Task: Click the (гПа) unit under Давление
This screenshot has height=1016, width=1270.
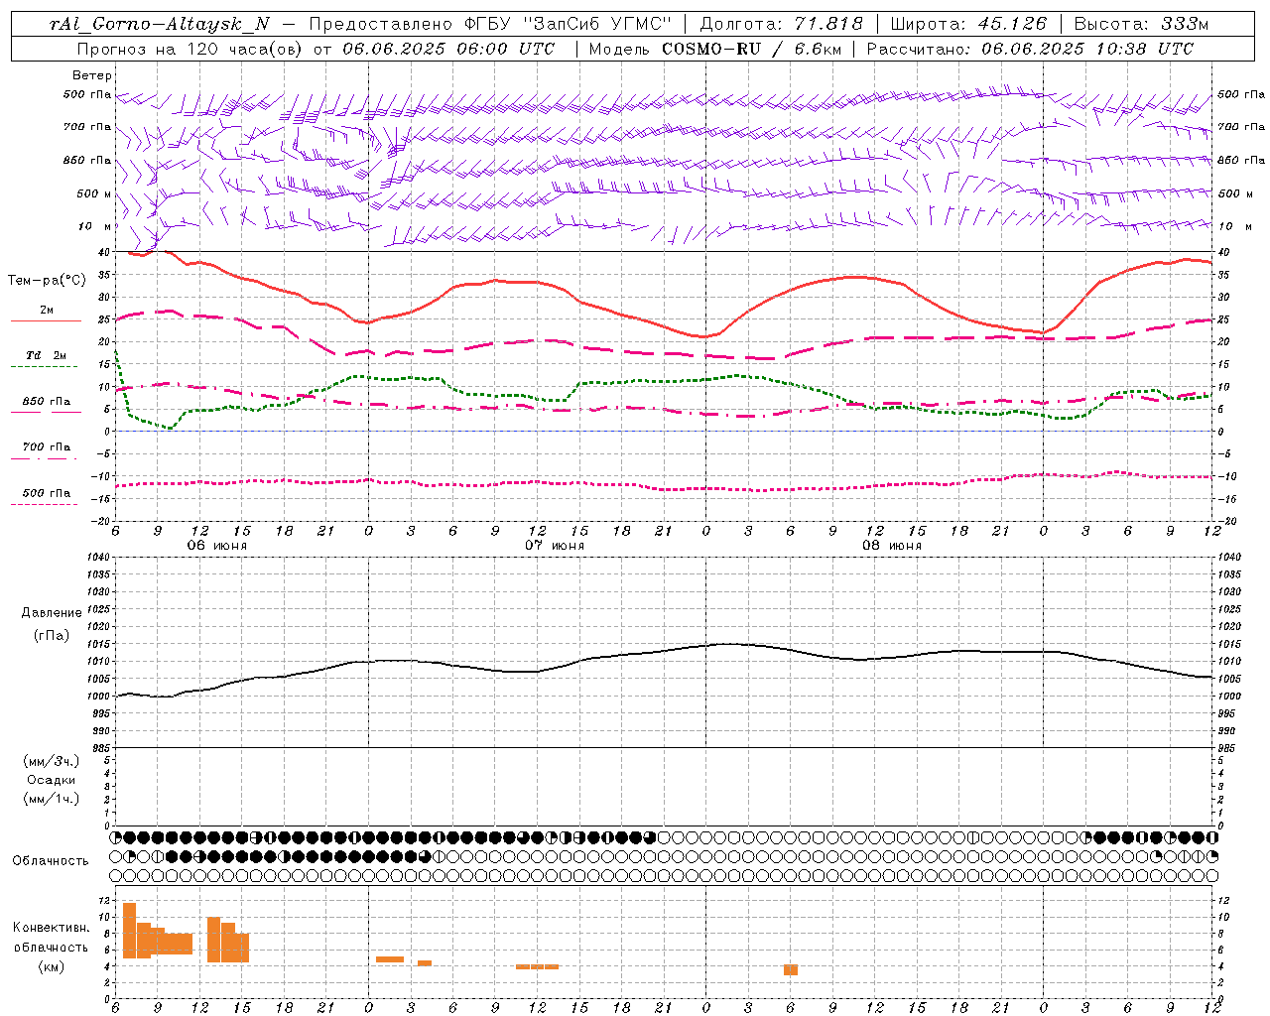Action: [52, 635]
